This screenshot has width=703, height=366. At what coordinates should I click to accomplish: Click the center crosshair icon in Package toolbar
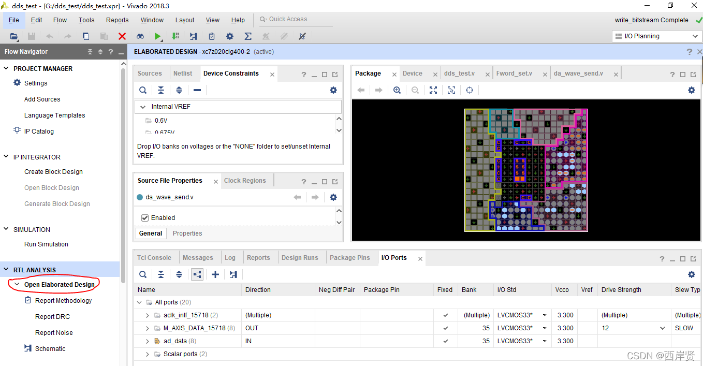point(470,90)
